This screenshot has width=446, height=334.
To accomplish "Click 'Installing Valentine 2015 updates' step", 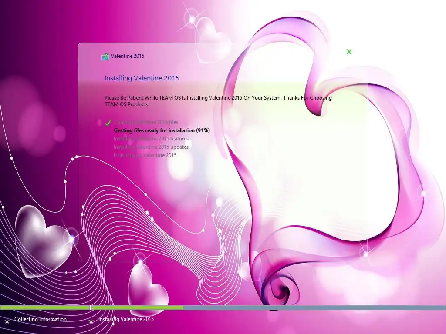I will pos(151,147).
